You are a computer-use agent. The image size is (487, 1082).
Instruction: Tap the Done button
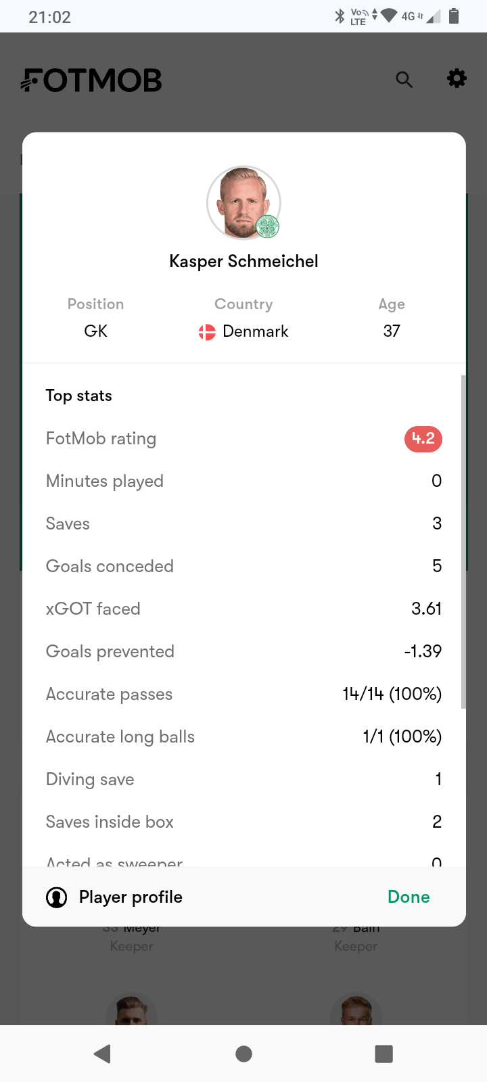409,897
